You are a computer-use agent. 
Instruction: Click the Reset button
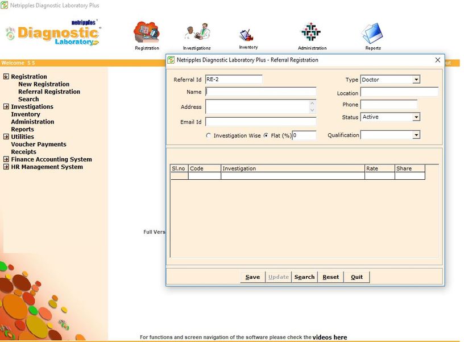[330, 277]
